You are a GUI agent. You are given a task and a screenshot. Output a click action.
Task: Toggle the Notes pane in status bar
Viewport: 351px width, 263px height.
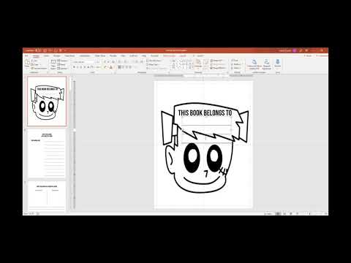click(268, 213)
